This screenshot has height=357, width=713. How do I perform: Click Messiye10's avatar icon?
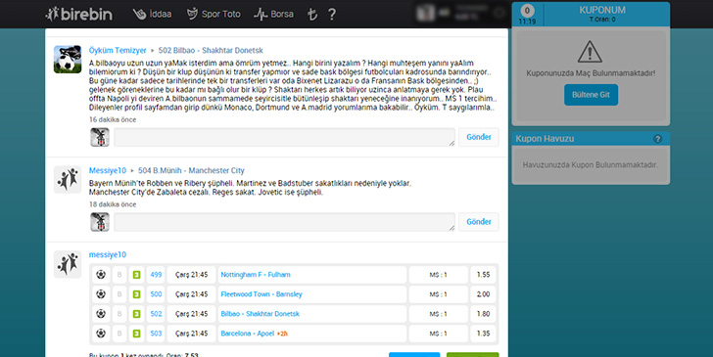[68, 179]
